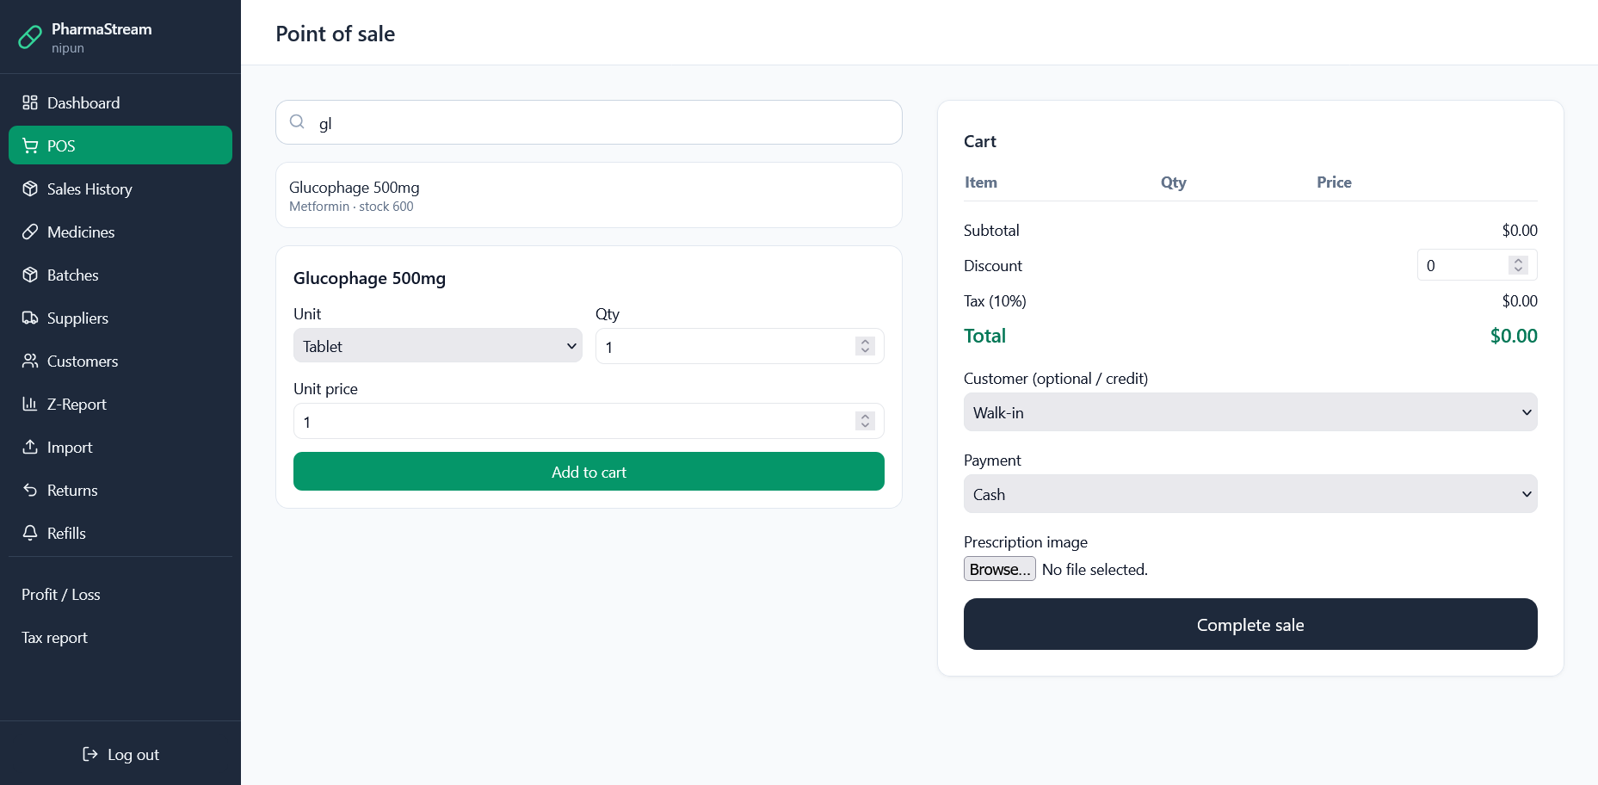Click the Qty stepper arrows
Viewport: 1598px width, 785px height.
[x=865, y=346]
